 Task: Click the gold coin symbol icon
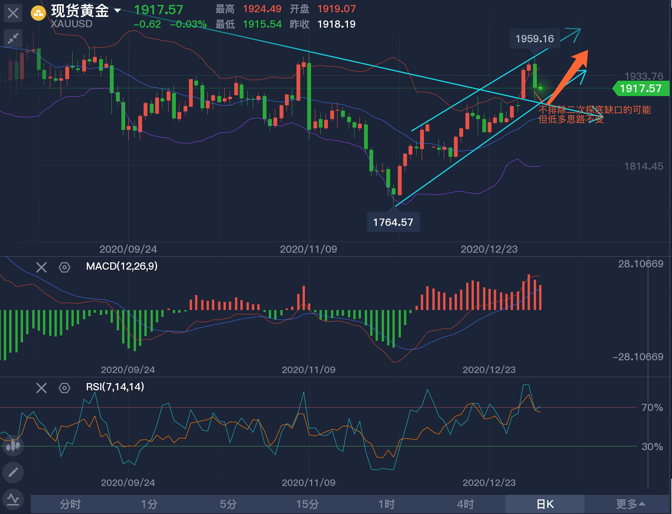[x=38, y=13]
